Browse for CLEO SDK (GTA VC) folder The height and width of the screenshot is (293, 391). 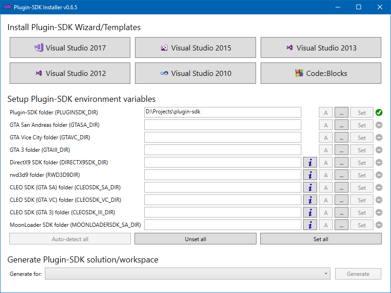pyautogui.click(x=342, y=200)
